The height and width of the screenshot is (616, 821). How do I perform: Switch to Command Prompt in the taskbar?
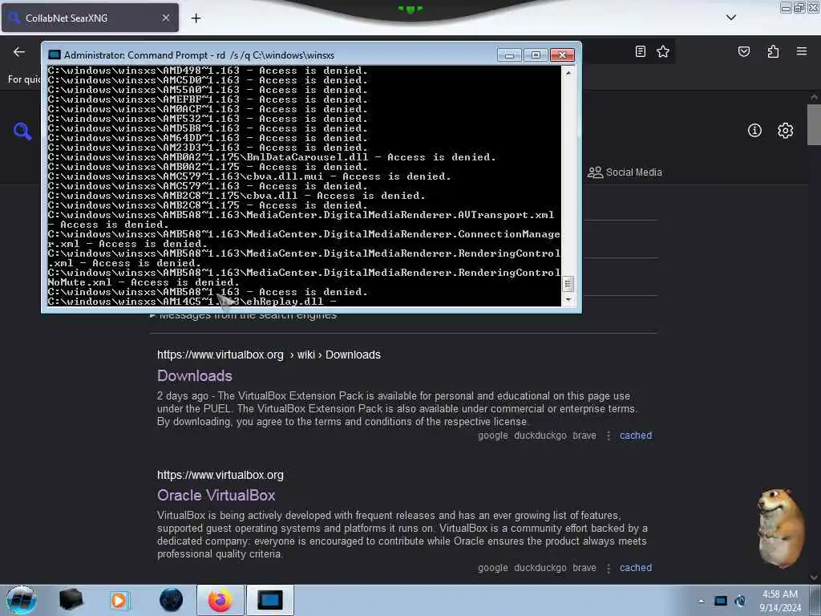click(x=270, y=600)
